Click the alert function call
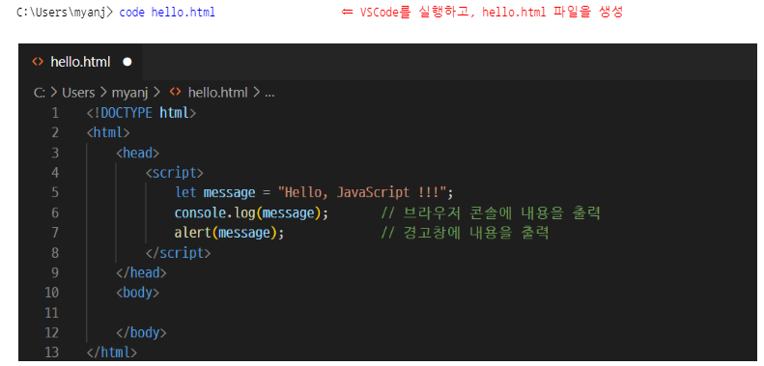Screen dimensions: 764x366 pos(193,233)
